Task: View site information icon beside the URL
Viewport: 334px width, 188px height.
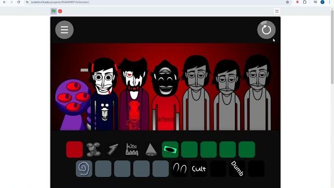Action: [27, 2]
